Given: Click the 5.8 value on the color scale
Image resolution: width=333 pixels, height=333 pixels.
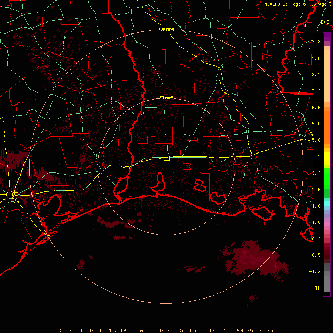Looking at the screenshot, I should [316, 124].
